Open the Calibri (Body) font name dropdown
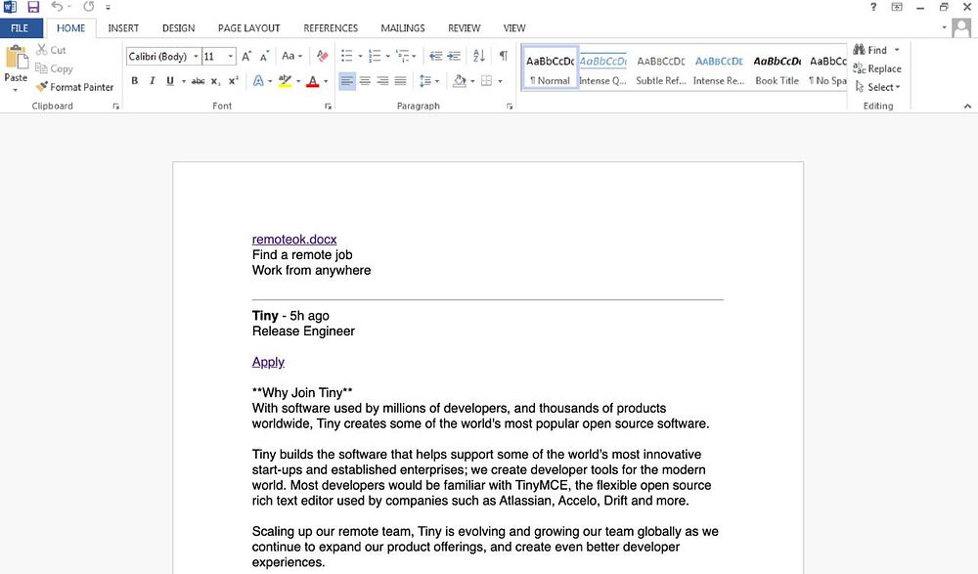 [x=196, y=56]
